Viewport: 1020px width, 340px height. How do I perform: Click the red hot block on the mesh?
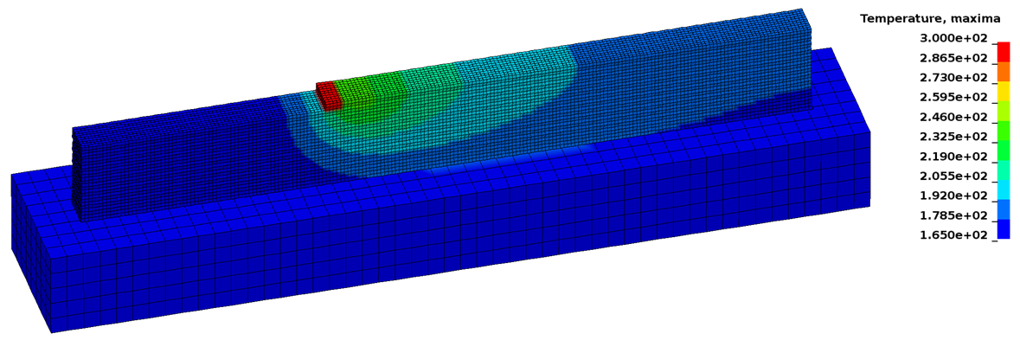coord(329,95)
